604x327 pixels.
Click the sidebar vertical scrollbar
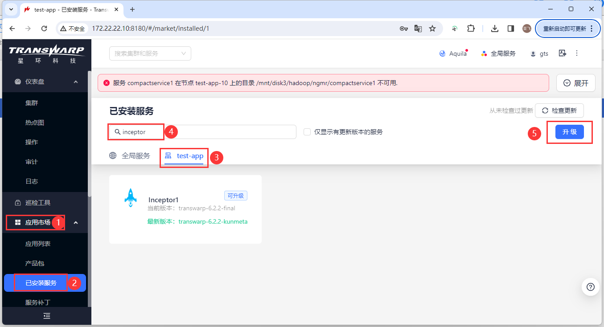click(90, 134)
